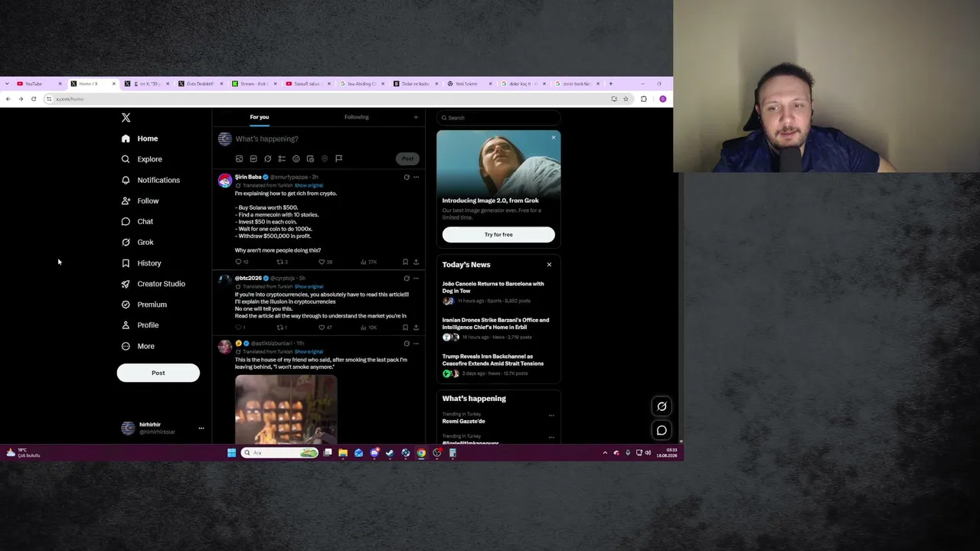Add media to the new post
This screenshot has height=551, width=980.
pyautogui.click(x=239, y=158)
